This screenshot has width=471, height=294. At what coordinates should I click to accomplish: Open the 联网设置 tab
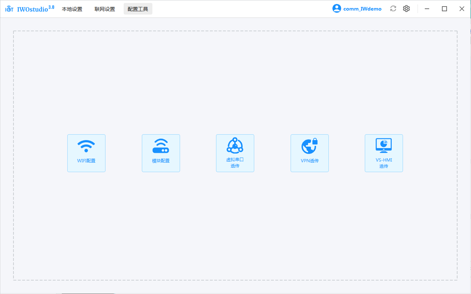coord(105,9)
